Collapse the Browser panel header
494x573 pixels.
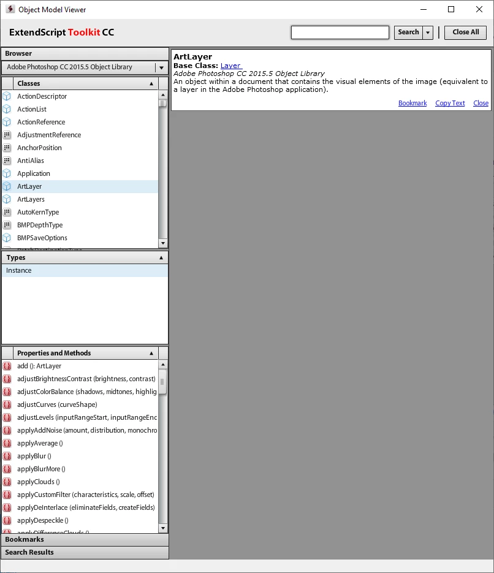point(85,53)
